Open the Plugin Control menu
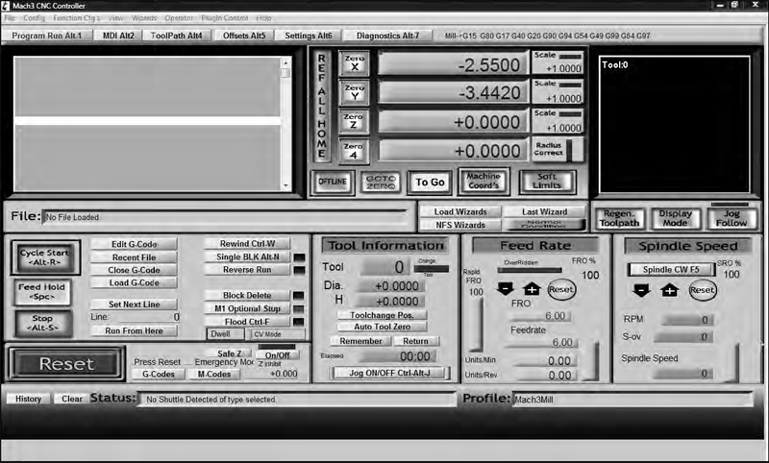This screenshot has height=463, width=769. pyautogui.click(x=225, y=18)
